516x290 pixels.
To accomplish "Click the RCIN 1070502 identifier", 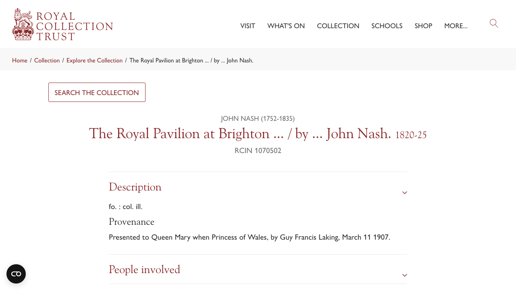I will pyautogui.click(x=258, y=149).
